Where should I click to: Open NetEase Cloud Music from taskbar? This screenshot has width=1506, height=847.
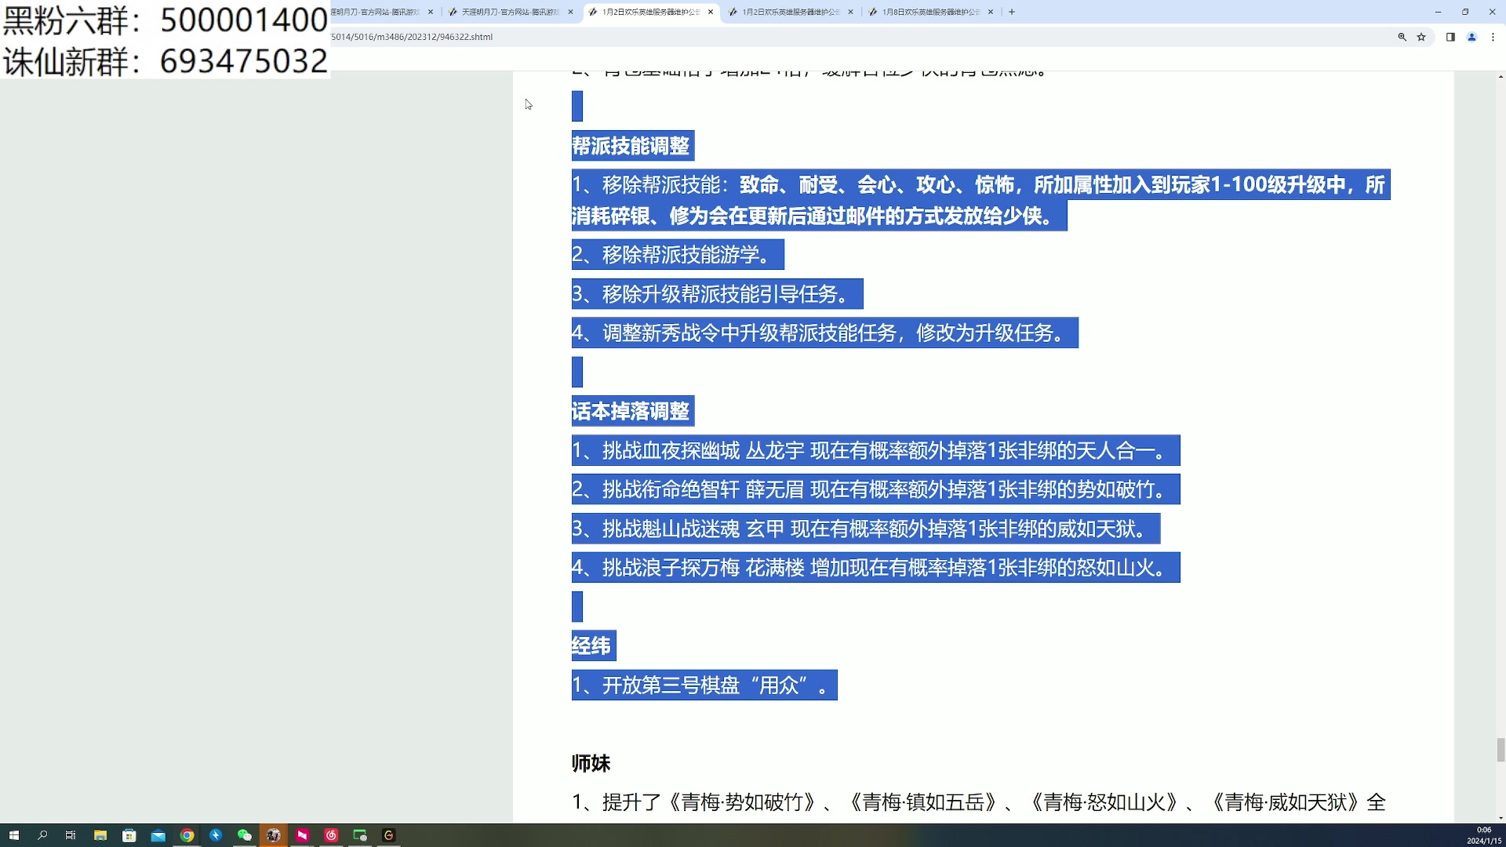pos(331,835)
